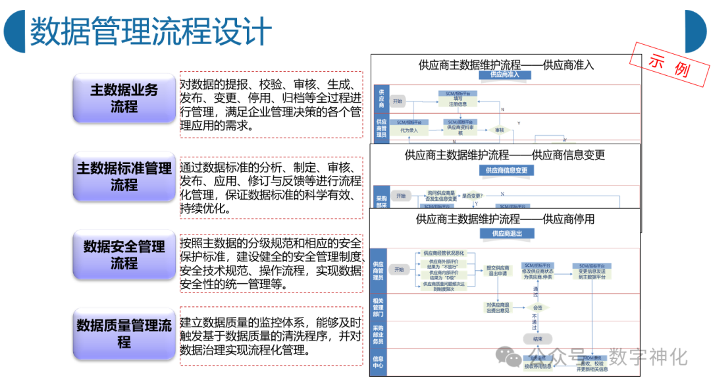Select the 数据安全管理流程 box
The width and height of the screenshot is (711, 386).
click(x=124, y=255)
